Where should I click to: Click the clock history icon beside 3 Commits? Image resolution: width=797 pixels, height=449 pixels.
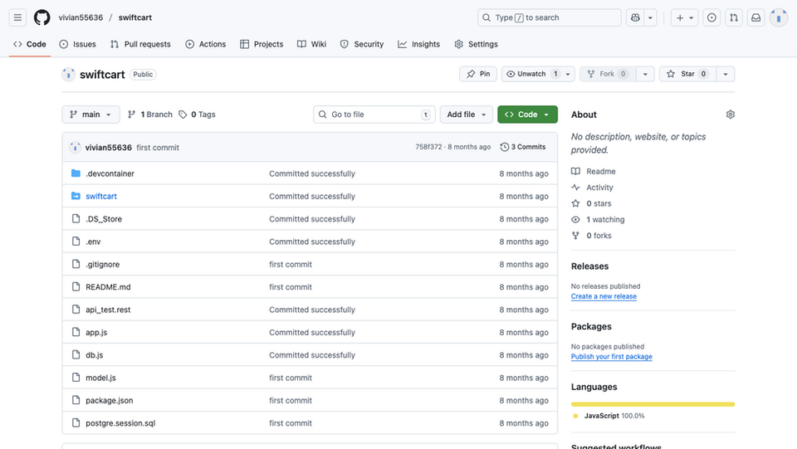pyautogui.click(x=504, y=147)
